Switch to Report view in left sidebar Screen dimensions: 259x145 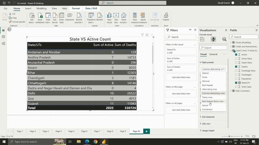click(3, 30)
